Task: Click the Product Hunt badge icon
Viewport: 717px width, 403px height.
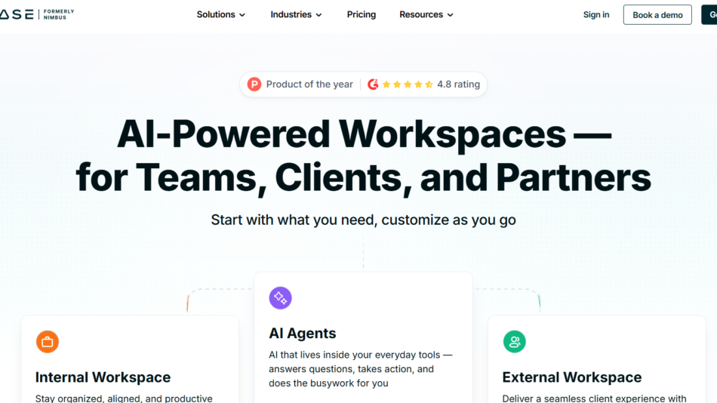Action: (254, 85)
